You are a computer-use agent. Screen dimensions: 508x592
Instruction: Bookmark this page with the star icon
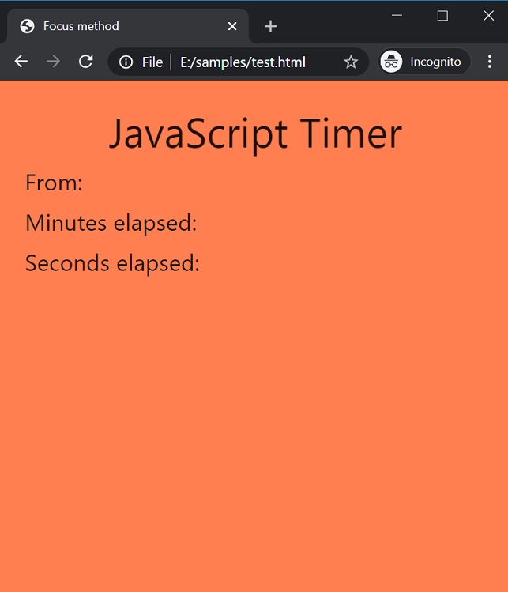pos(351,62)
